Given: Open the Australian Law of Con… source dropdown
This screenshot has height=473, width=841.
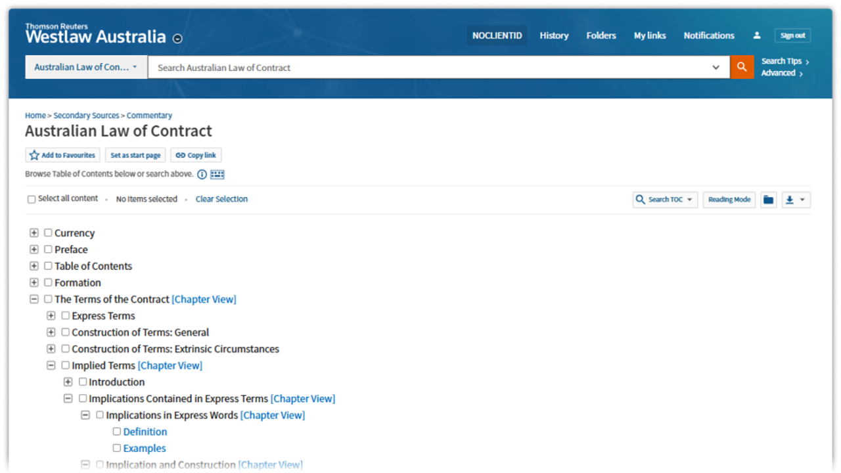Looking at the screenshot, I should click(x=86, y=67).
